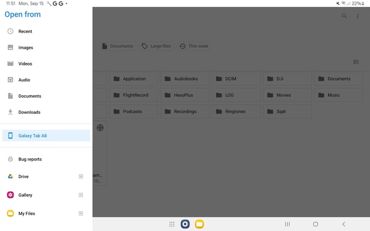Viewport: 370px width, 231px height.
Task: Filter by Large files chip
Action: click(x=156, y=46)
